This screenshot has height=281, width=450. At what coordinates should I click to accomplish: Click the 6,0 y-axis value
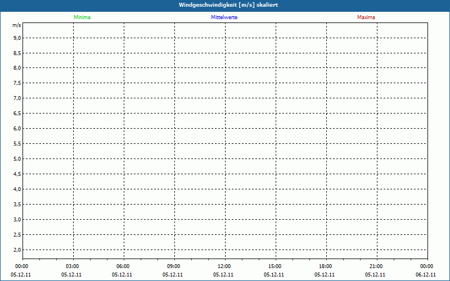click(17, 129)
